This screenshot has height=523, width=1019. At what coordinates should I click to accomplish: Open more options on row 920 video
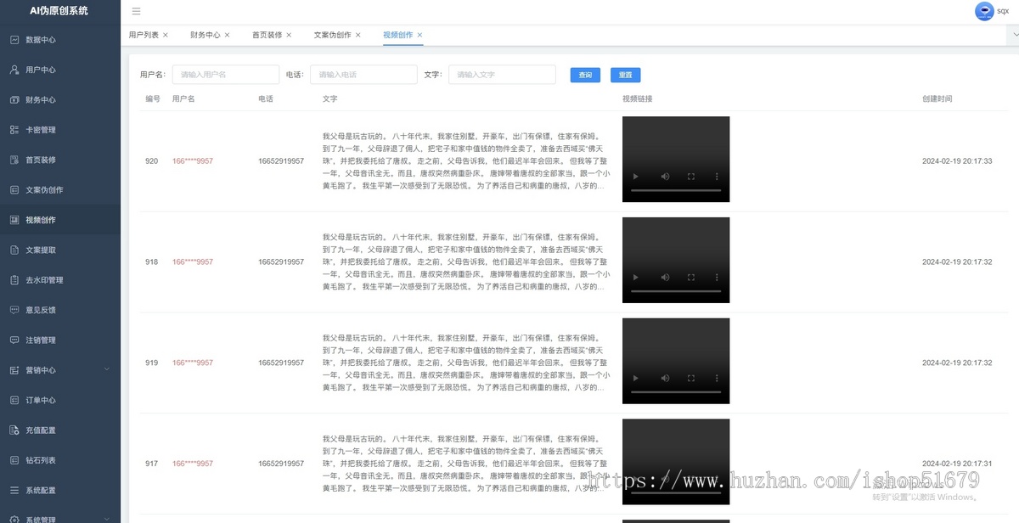tap(717, 177)
